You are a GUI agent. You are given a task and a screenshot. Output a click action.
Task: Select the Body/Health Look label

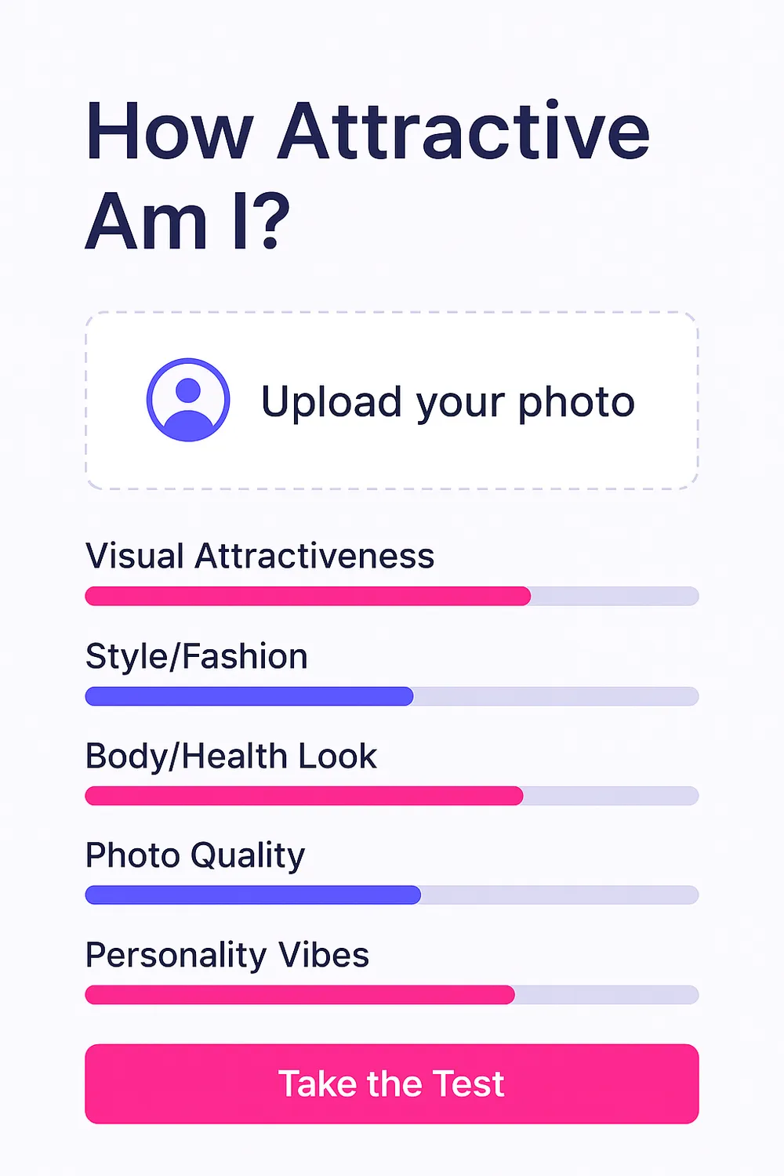coord(230,757)
